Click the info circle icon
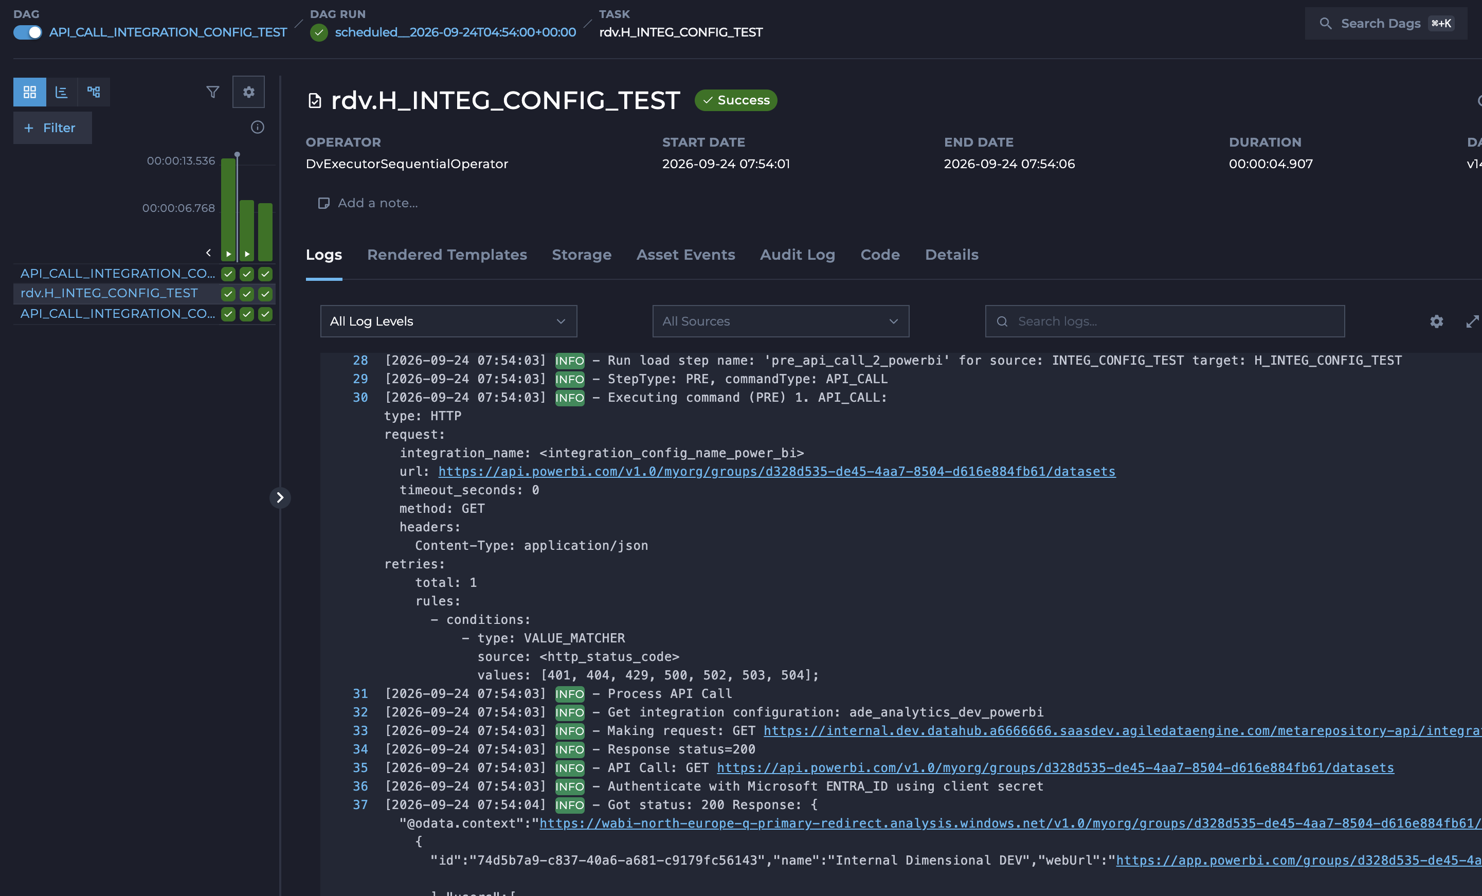The width and height of the screenshot is (1482, 896). (x=258, y=127)
